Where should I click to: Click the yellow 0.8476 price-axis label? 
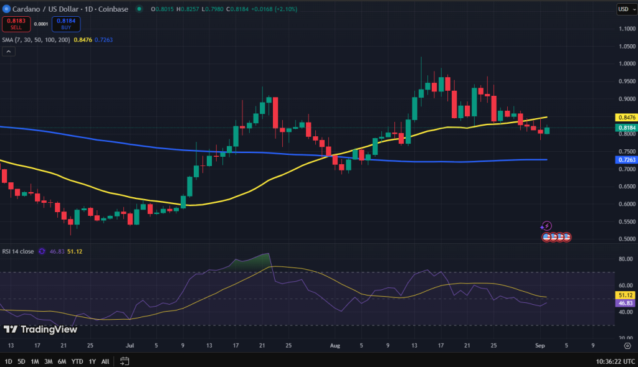(627, 118)
